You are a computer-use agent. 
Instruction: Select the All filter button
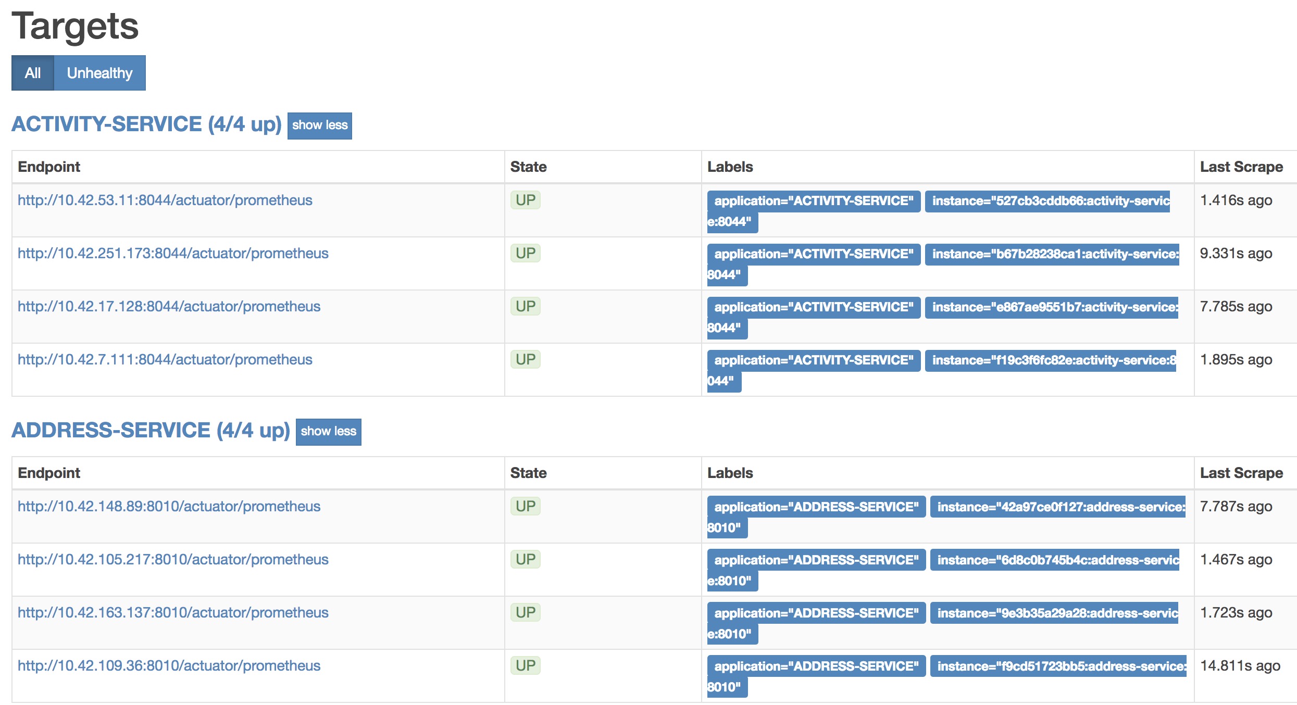33,73
